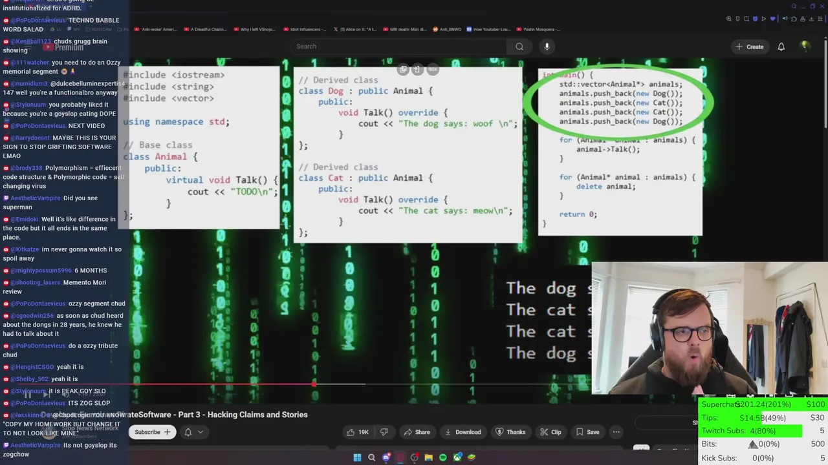Open the Alice on X bookmark
The width and height of the screenshot is (828, 465).
[354, 29]
